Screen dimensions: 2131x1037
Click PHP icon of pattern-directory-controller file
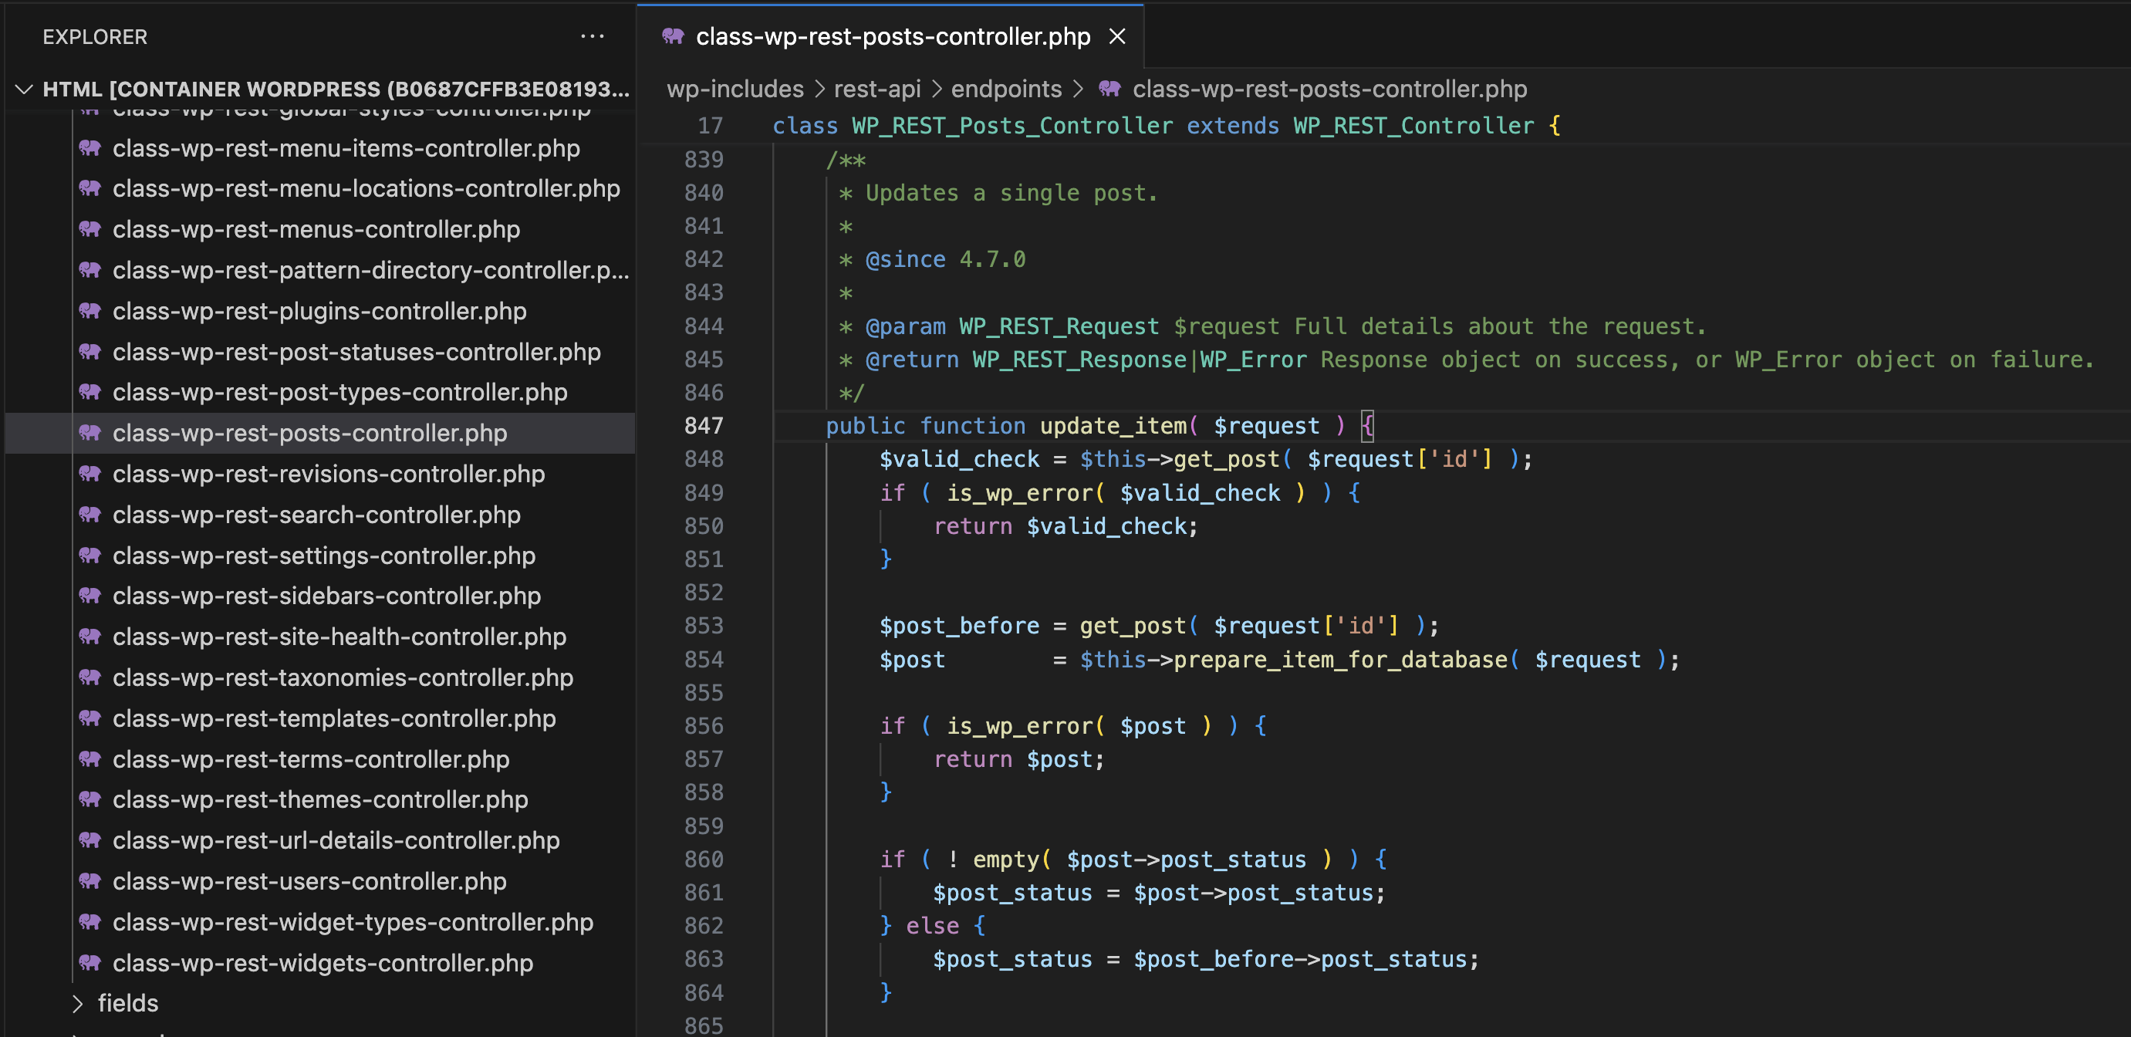point(90,270)
